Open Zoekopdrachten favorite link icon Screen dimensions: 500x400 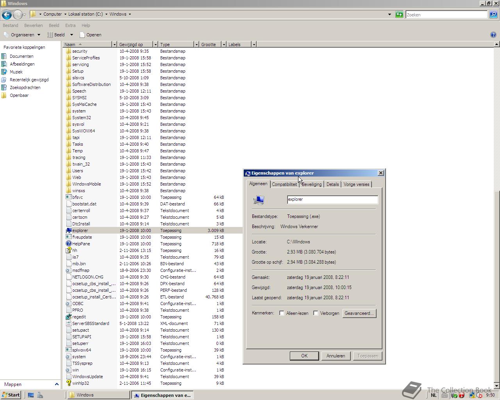pos(4,87)
